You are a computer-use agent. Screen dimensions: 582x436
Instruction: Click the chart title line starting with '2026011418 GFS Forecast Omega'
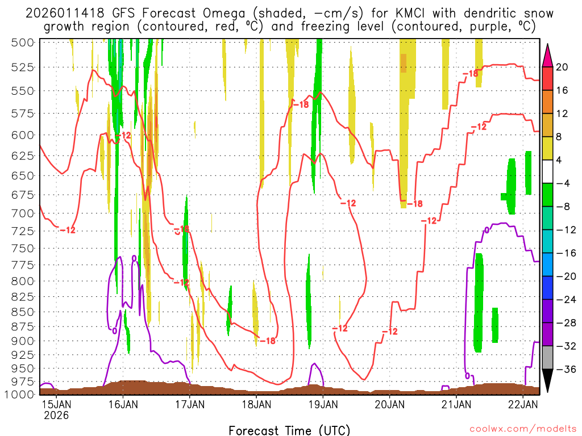coord(289,14)
